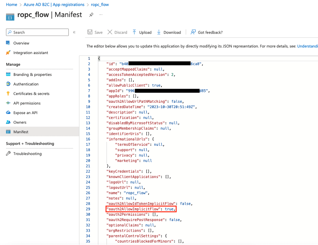The height and width of the screenshot is (245, 318).
Task: Discard manifest edits
Action: coord(117,32)
